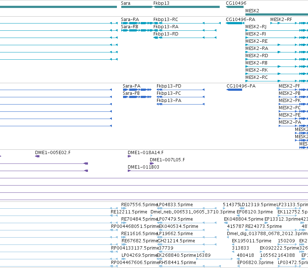Click protein Fkbp13-PD
The height and width of the screenshot is (268, 308).
click(181, 90)
